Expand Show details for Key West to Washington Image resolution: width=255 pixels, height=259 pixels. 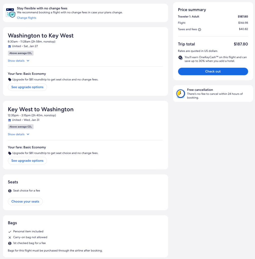18,134
